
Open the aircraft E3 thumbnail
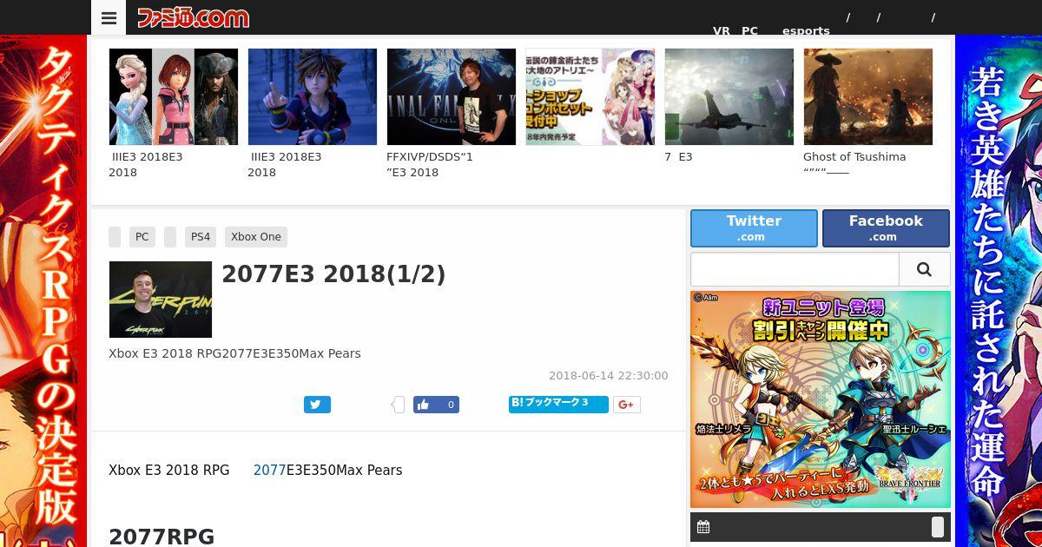pyautogui.click(x=729, y=96)
